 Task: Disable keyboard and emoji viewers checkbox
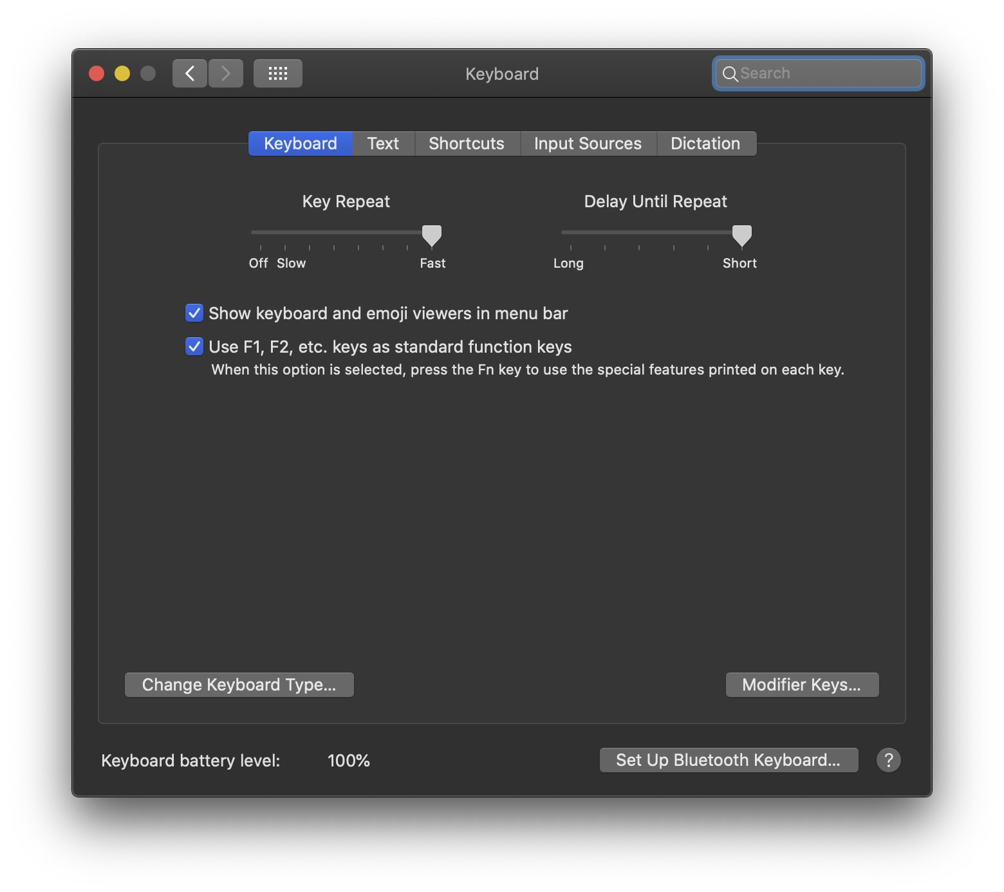[x=194, y=313]
